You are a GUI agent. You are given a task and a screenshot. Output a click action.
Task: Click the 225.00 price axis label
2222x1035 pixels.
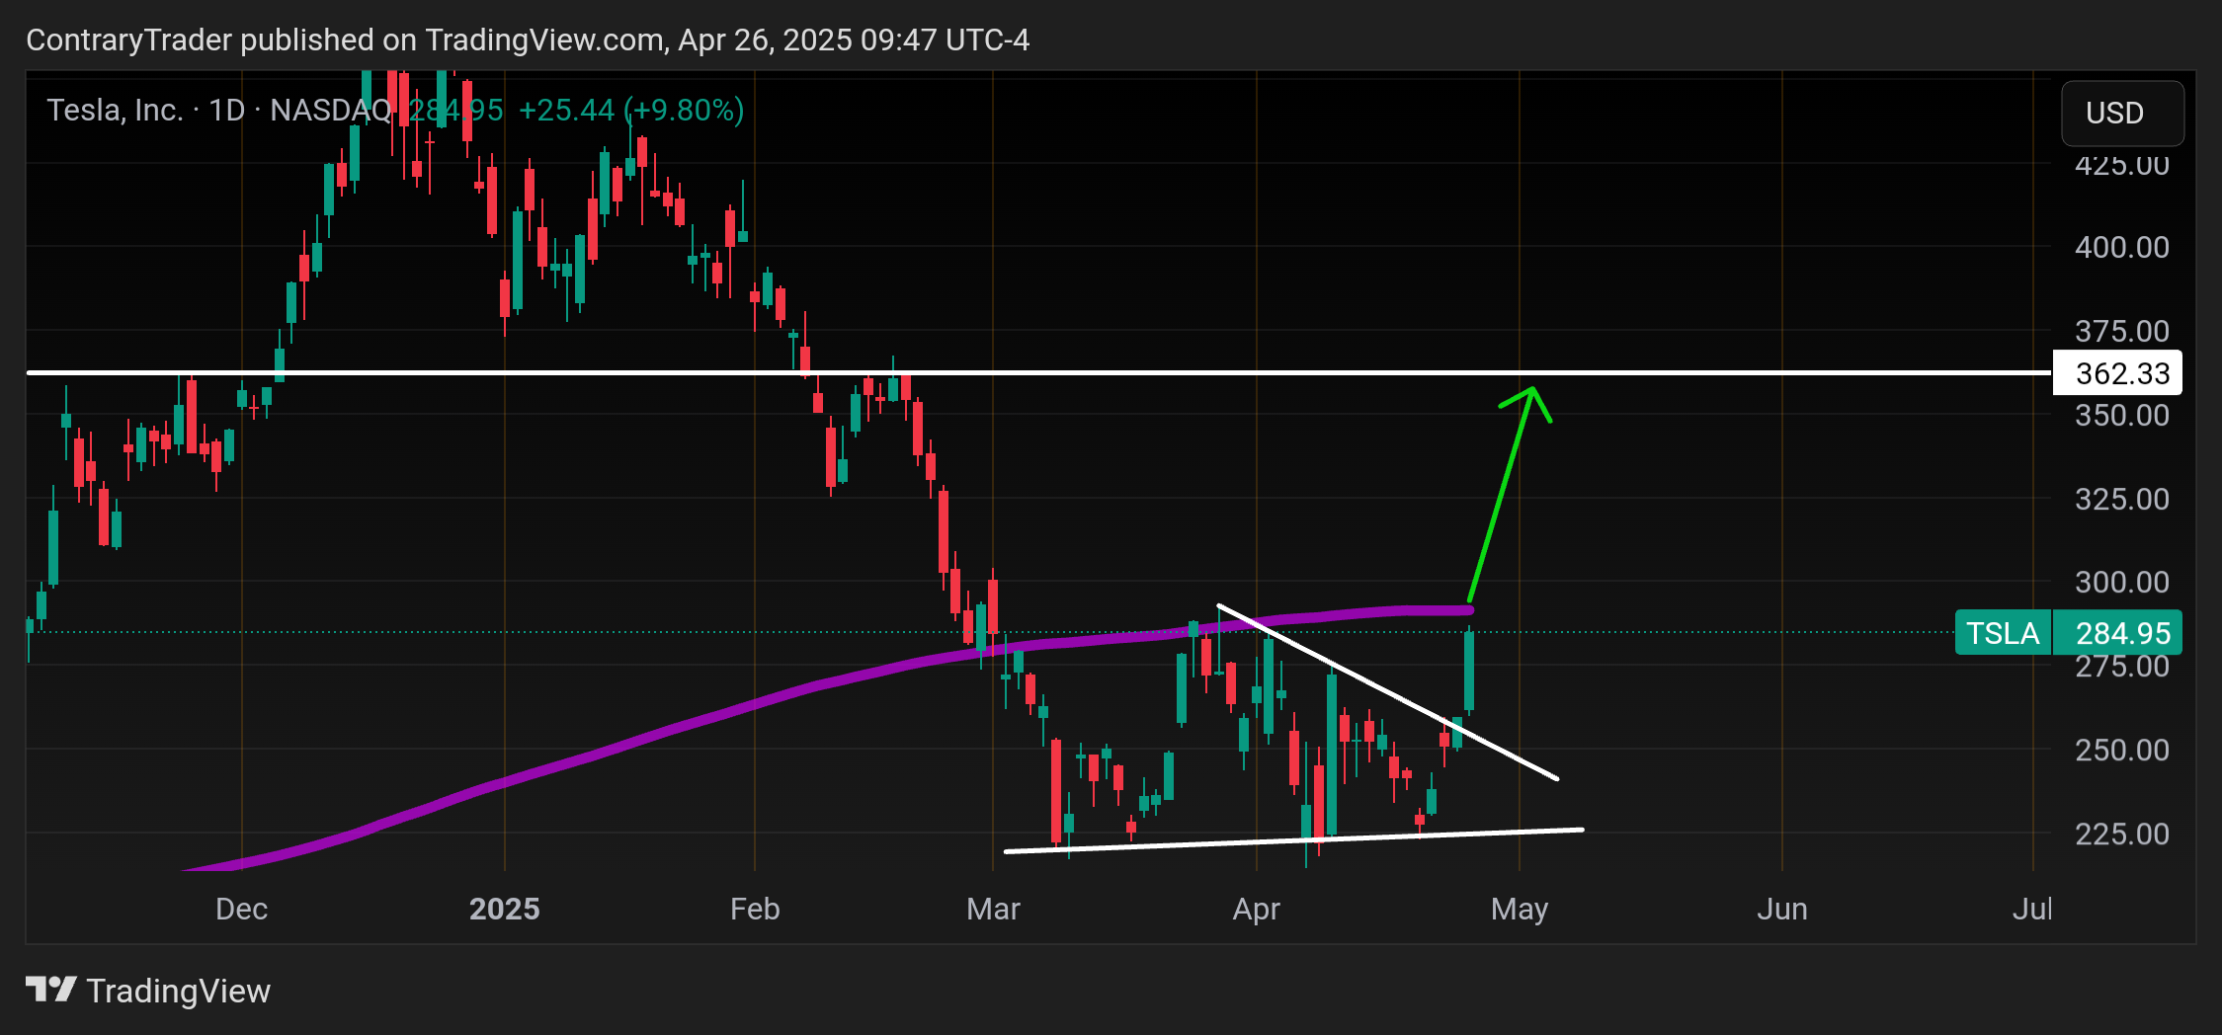click(x=2121, y=834)
